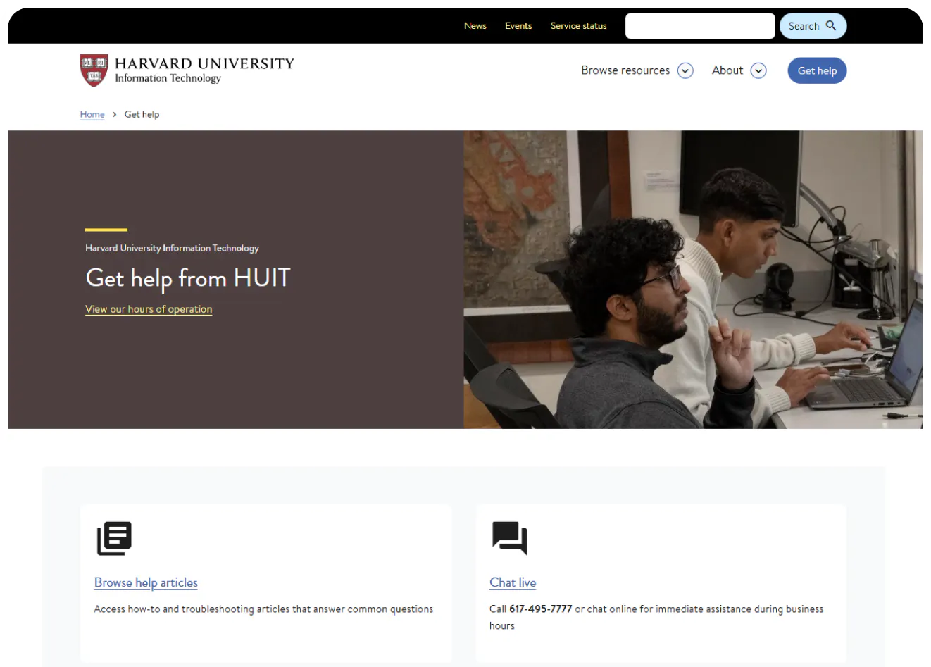
Task: Open the News link in top bar
Action: [475, 26]
